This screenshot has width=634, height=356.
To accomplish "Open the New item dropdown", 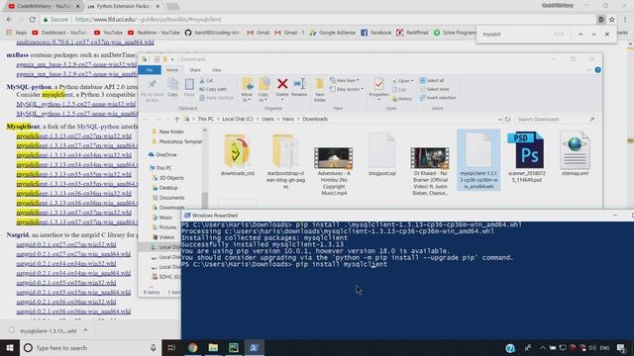I will click(345, 80).
